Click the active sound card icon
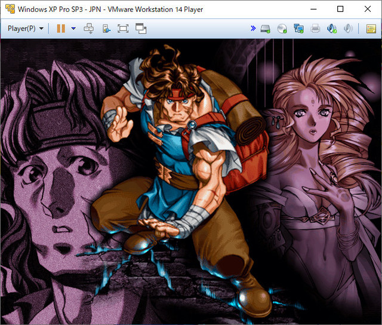 coord(332,29)
